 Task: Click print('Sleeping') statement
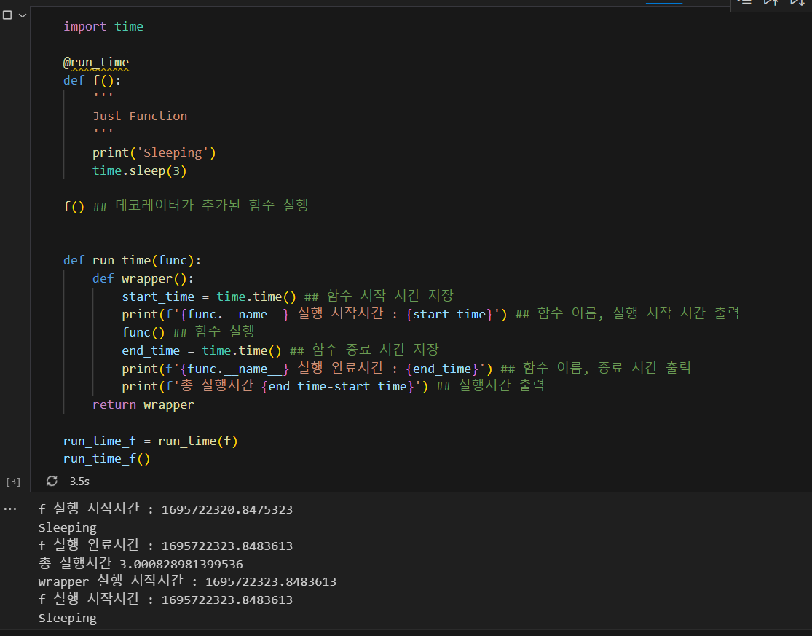click(x=154, y=153)
